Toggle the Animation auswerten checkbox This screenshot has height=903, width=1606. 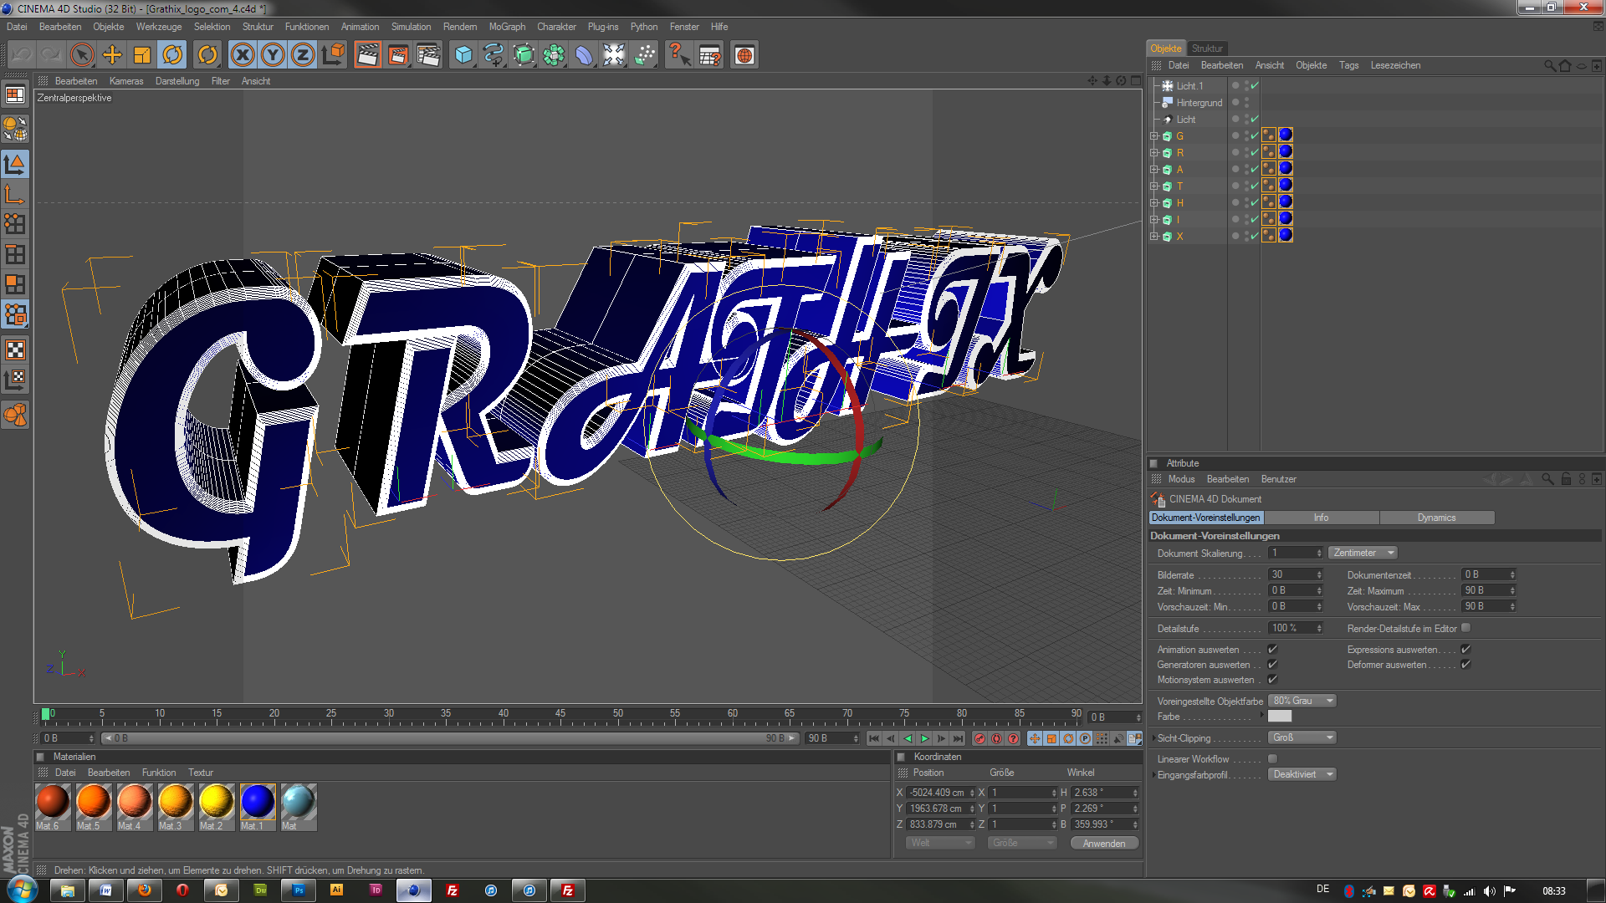(x=1272, y=650)
